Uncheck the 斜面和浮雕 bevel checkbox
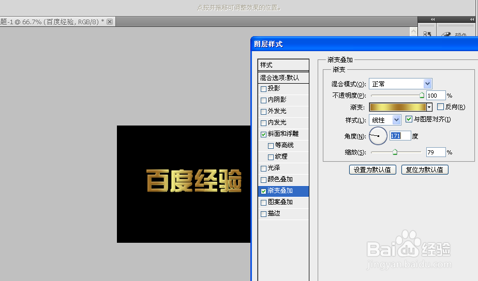The image size is (478, 281). point(264,134)
